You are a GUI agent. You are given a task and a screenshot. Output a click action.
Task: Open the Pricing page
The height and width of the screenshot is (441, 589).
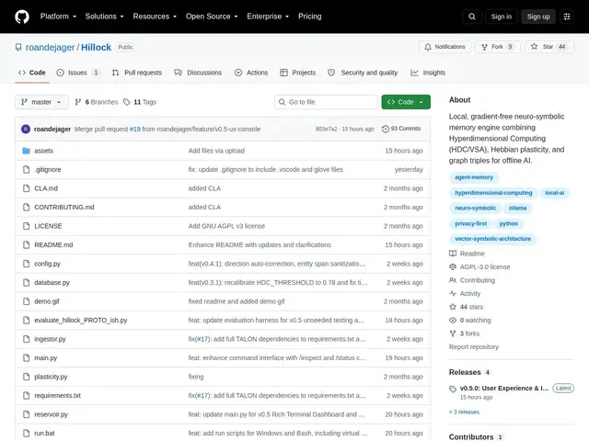click(310, 17)
